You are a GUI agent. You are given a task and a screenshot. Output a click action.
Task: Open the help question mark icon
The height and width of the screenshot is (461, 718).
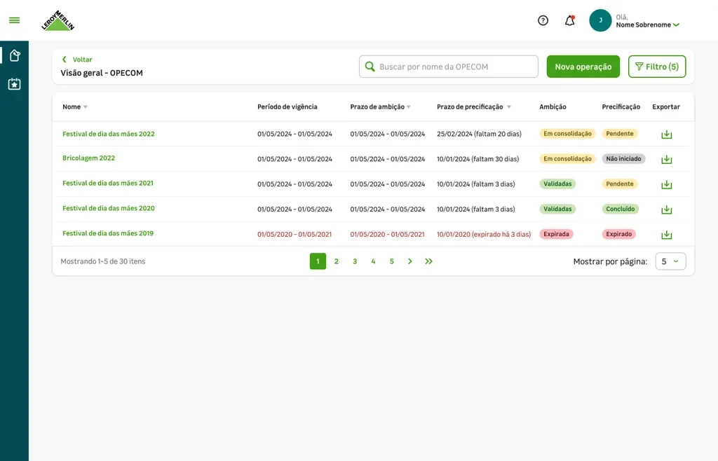point(543,20)
